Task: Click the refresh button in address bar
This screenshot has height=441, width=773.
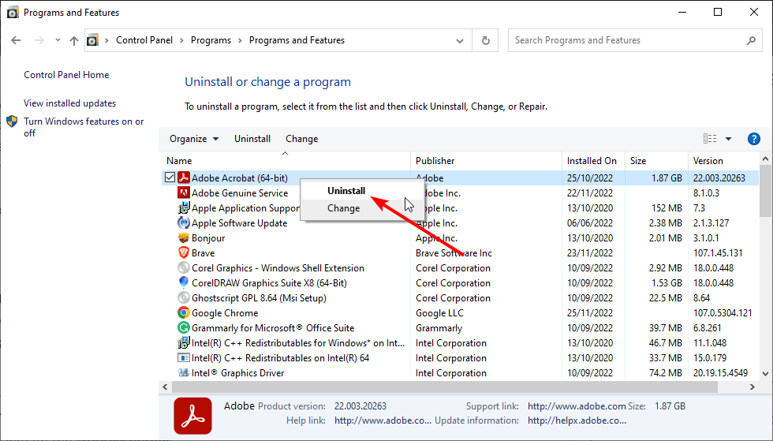Action: pyautogui.click(x=486, y=40)
